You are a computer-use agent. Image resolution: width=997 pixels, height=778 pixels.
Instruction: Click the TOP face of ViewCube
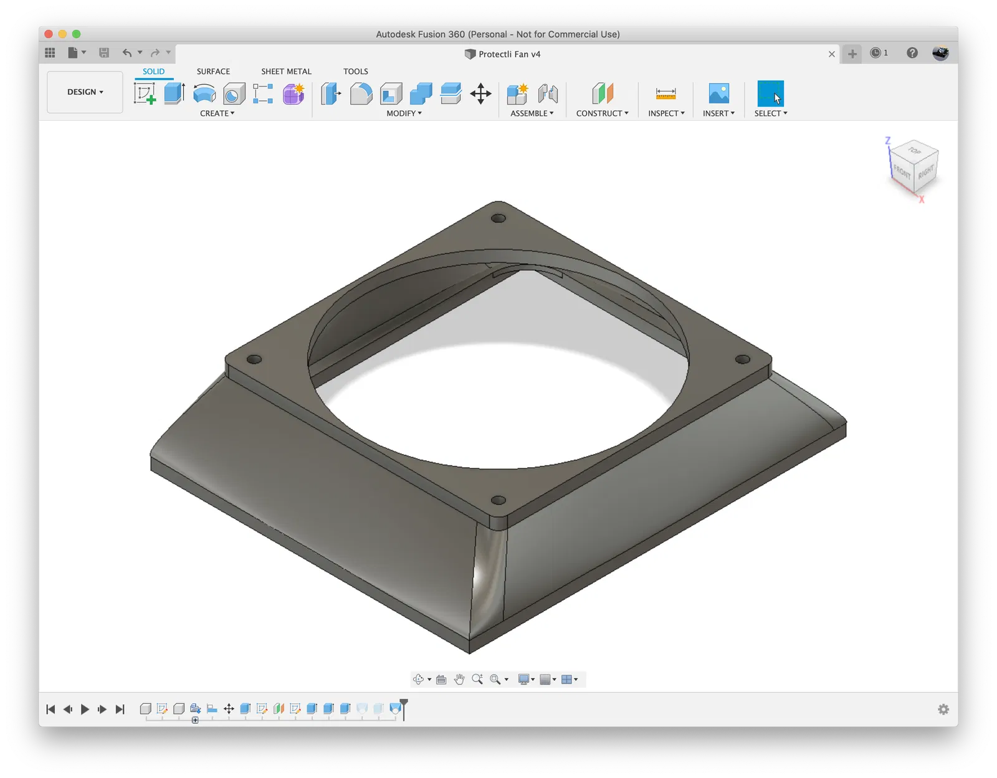click(x=914, y=151)
